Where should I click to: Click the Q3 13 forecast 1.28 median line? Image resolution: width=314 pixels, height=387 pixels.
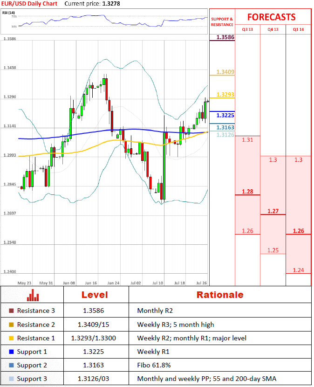click(x=247, y=195)
